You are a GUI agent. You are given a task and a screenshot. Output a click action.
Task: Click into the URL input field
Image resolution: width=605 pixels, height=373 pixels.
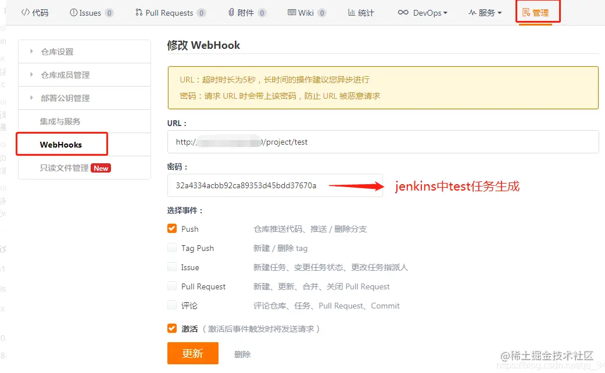pos(383,142)
